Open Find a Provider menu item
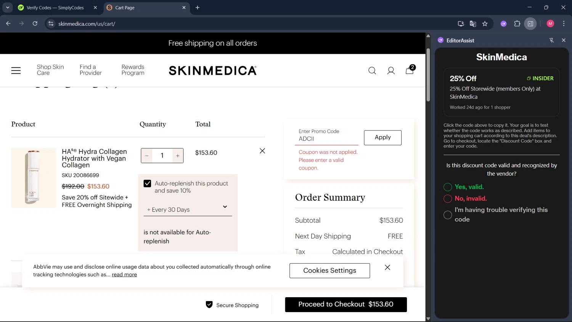This screenshot has height=322, width=572. (91, 70)
